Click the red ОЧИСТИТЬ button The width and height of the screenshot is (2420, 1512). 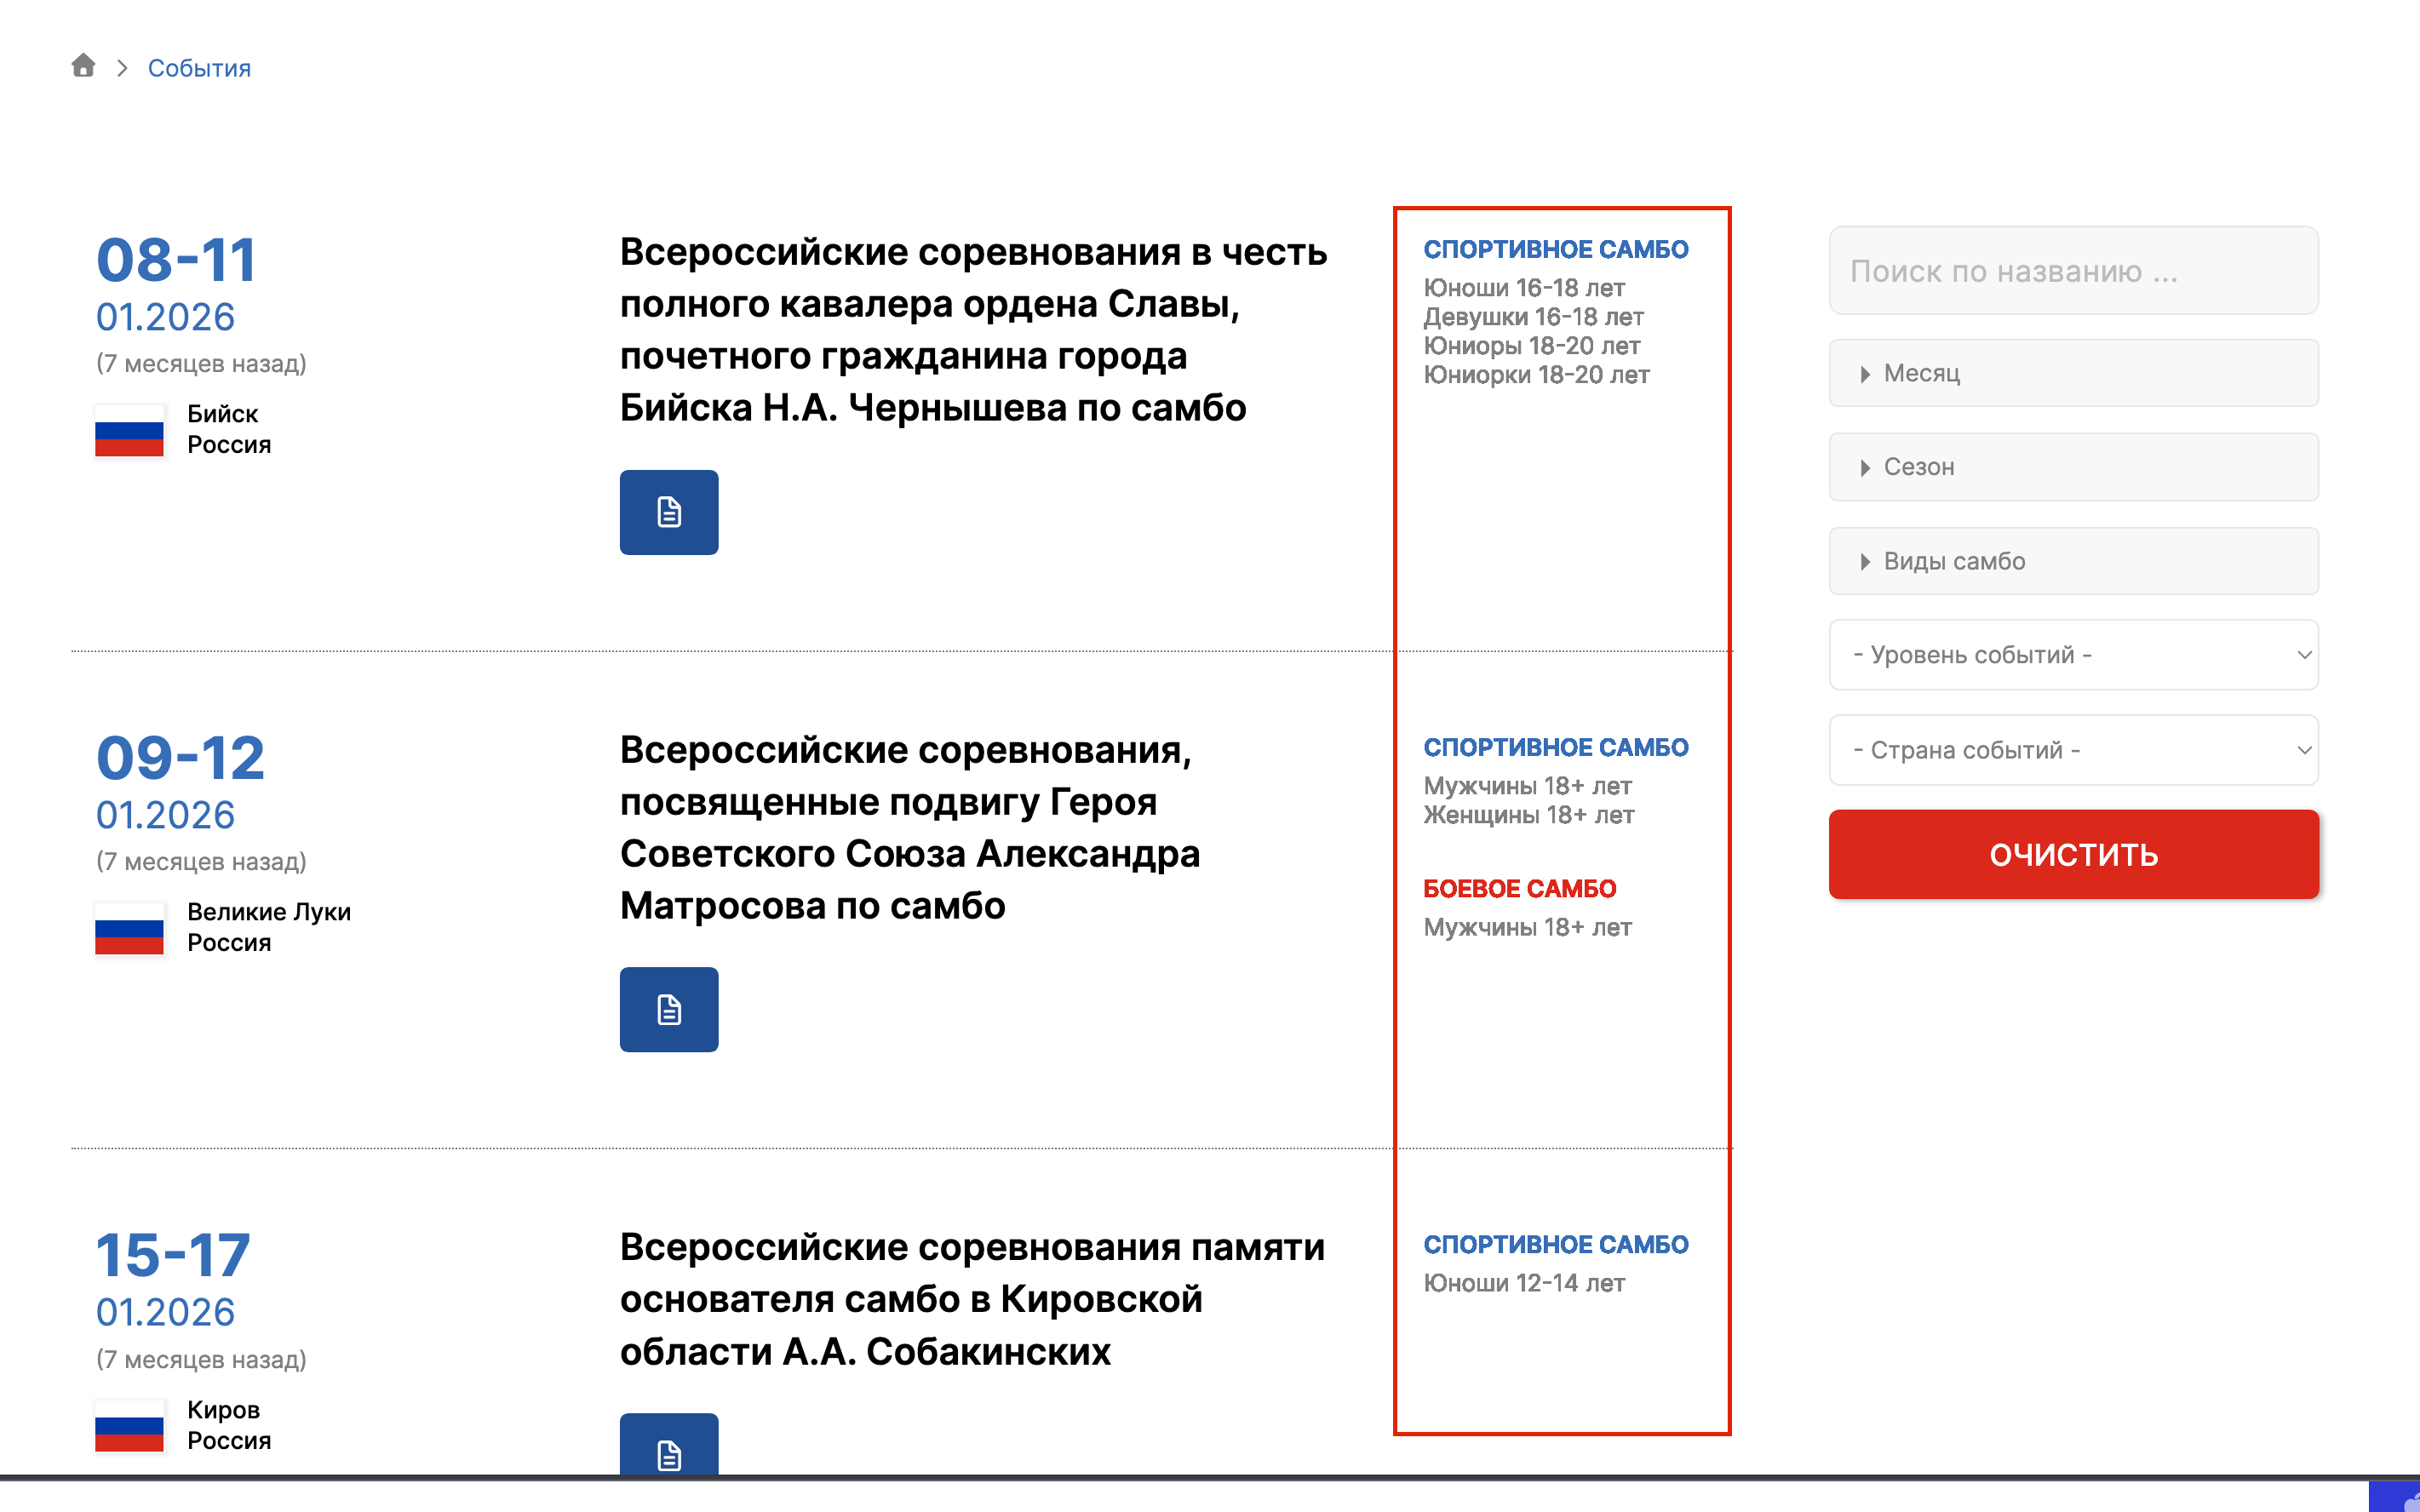pos(2073,855)
